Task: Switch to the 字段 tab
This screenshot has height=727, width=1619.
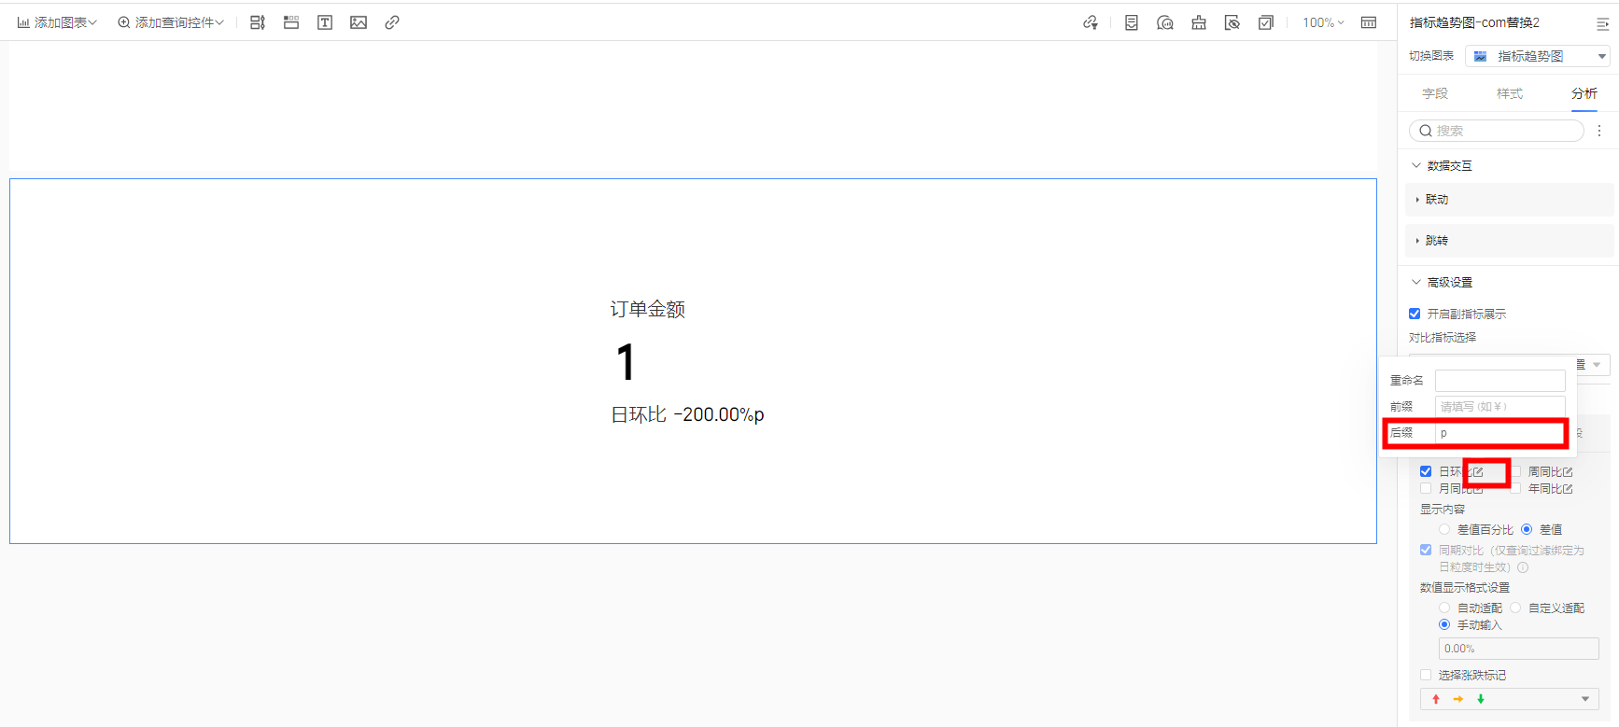Action: click(1434, 93)
